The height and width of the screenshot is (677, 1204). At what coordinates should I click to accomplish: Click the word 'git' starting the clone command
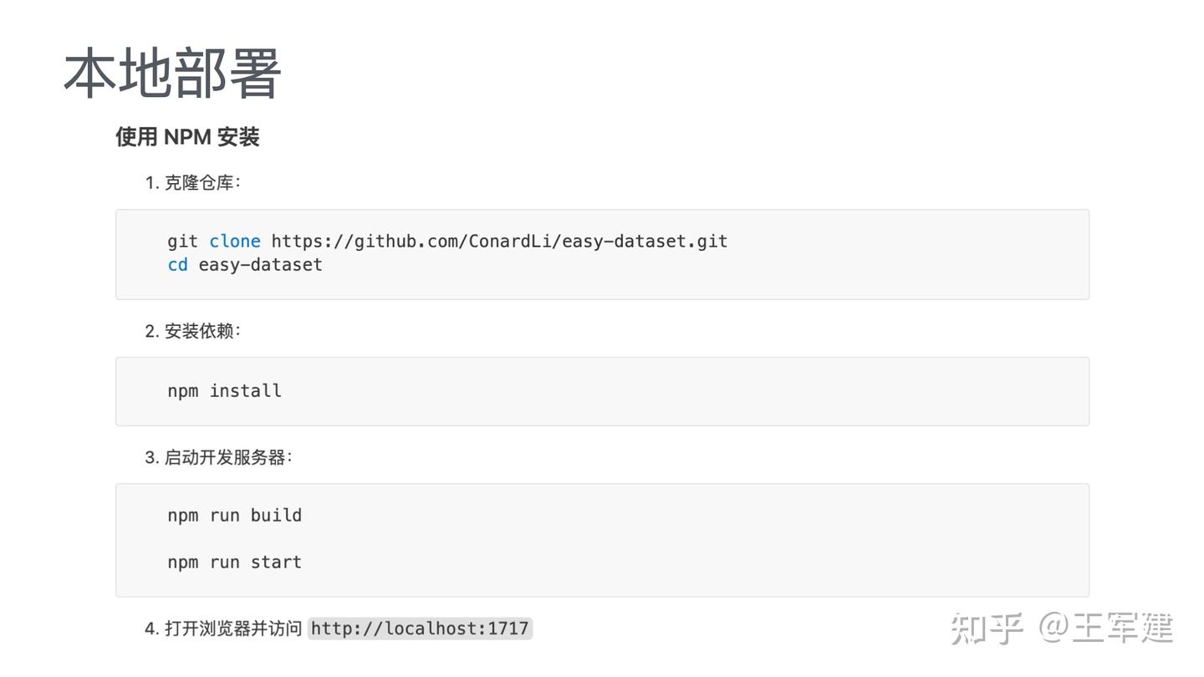click(x=182, y=242)
